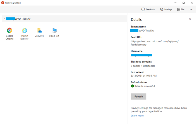Image resolution: width=196 pixels, height=124 pixels.
Task: Click the Refresh button
Action: click(138, 97)
